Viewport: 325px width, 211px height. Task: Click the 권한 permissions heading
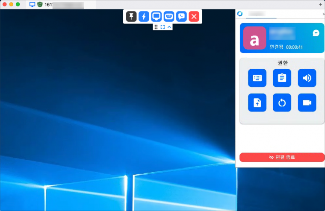point(283,63)
